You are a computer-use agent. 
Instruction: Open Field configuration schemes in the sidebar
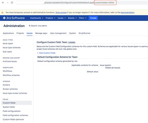[x=15, y=115]
